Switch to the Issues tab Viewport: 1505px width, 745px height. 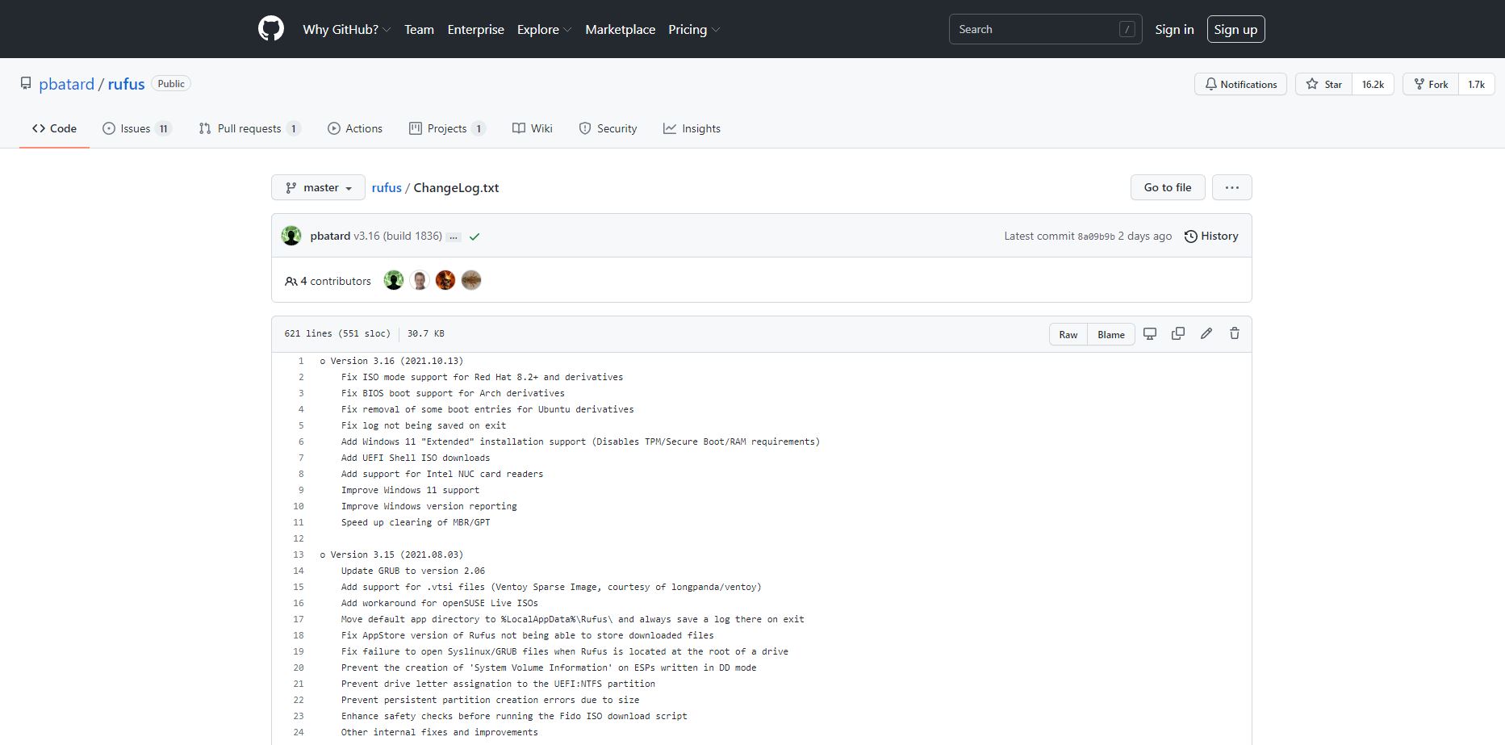coord(137,128)
